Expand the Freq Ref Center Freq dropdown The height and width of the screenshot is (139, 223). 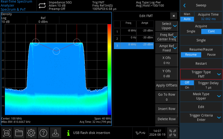[x=166, y=37]
